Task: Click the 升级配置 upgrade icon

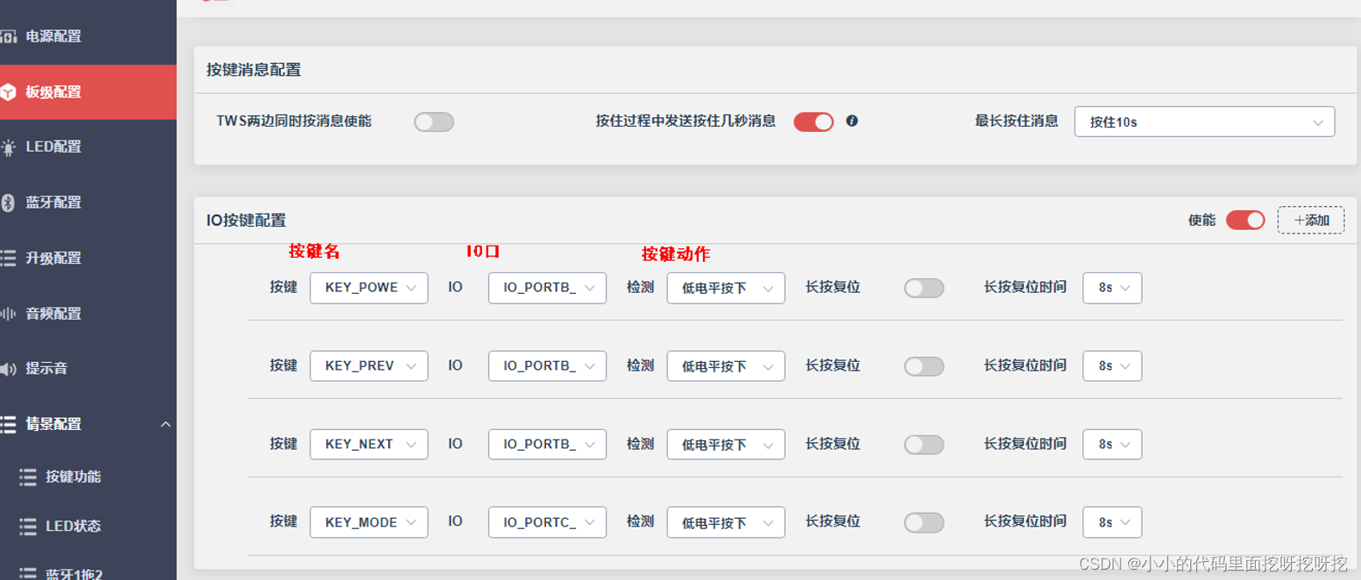Action: point(9,257)
